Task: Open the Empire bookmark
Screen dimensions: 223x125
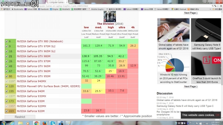Action: coord(54,9)
